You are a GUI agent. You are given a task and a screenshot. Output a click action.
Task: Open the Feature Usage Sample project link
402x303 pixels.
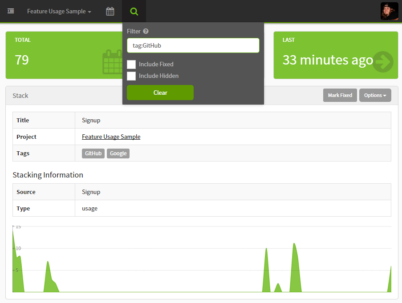(x=111, y=137)
